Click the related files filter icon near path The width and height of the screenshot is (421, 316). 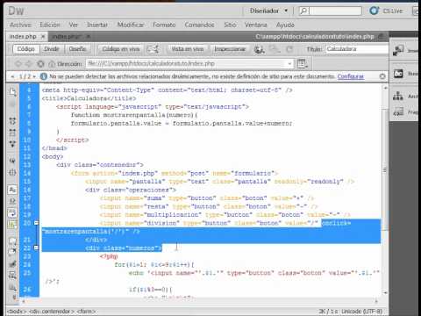[381, 37]
